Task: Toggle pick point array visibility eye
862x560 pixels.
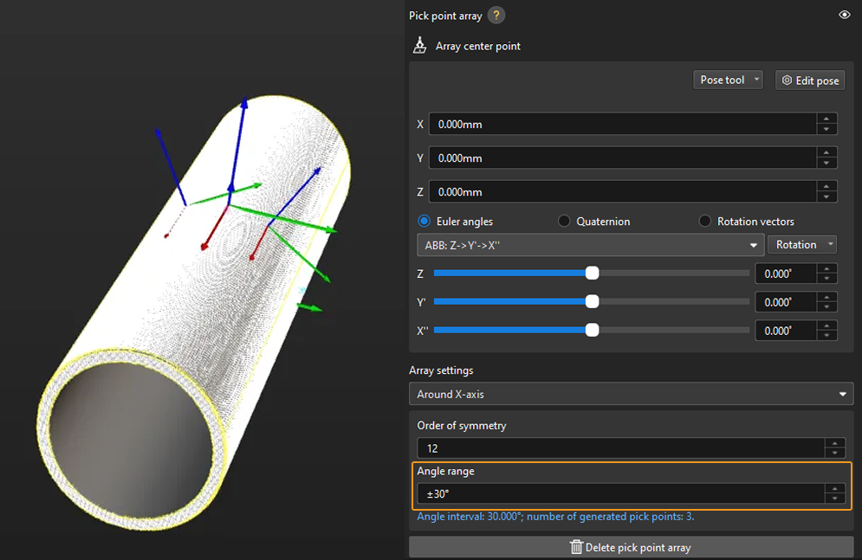Action: [x=844, y=16]
